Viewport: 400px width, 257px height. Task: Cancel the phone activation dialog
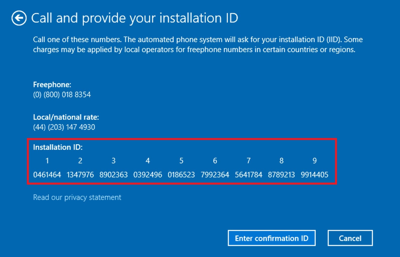pos(350,238)
